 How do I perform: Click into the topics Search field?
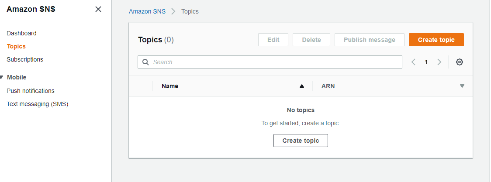[x=270, y=62]
